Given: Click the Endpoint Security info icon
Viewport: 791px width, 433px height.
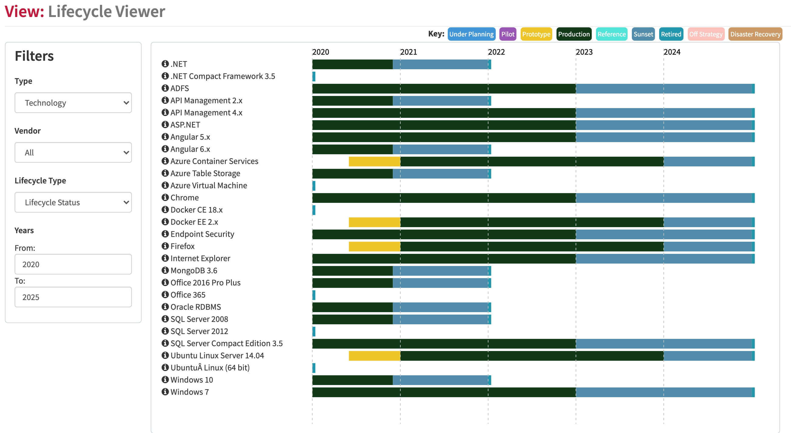Looking at the screenshot, I should point(165,234).
